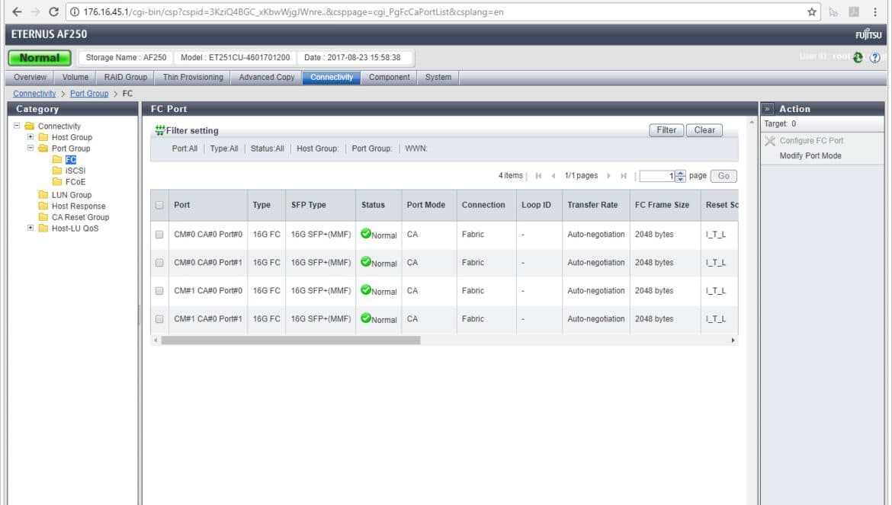Go to Thin Provisioning tab
Viewport: 892px width, 505px height.
coord(193,77)
